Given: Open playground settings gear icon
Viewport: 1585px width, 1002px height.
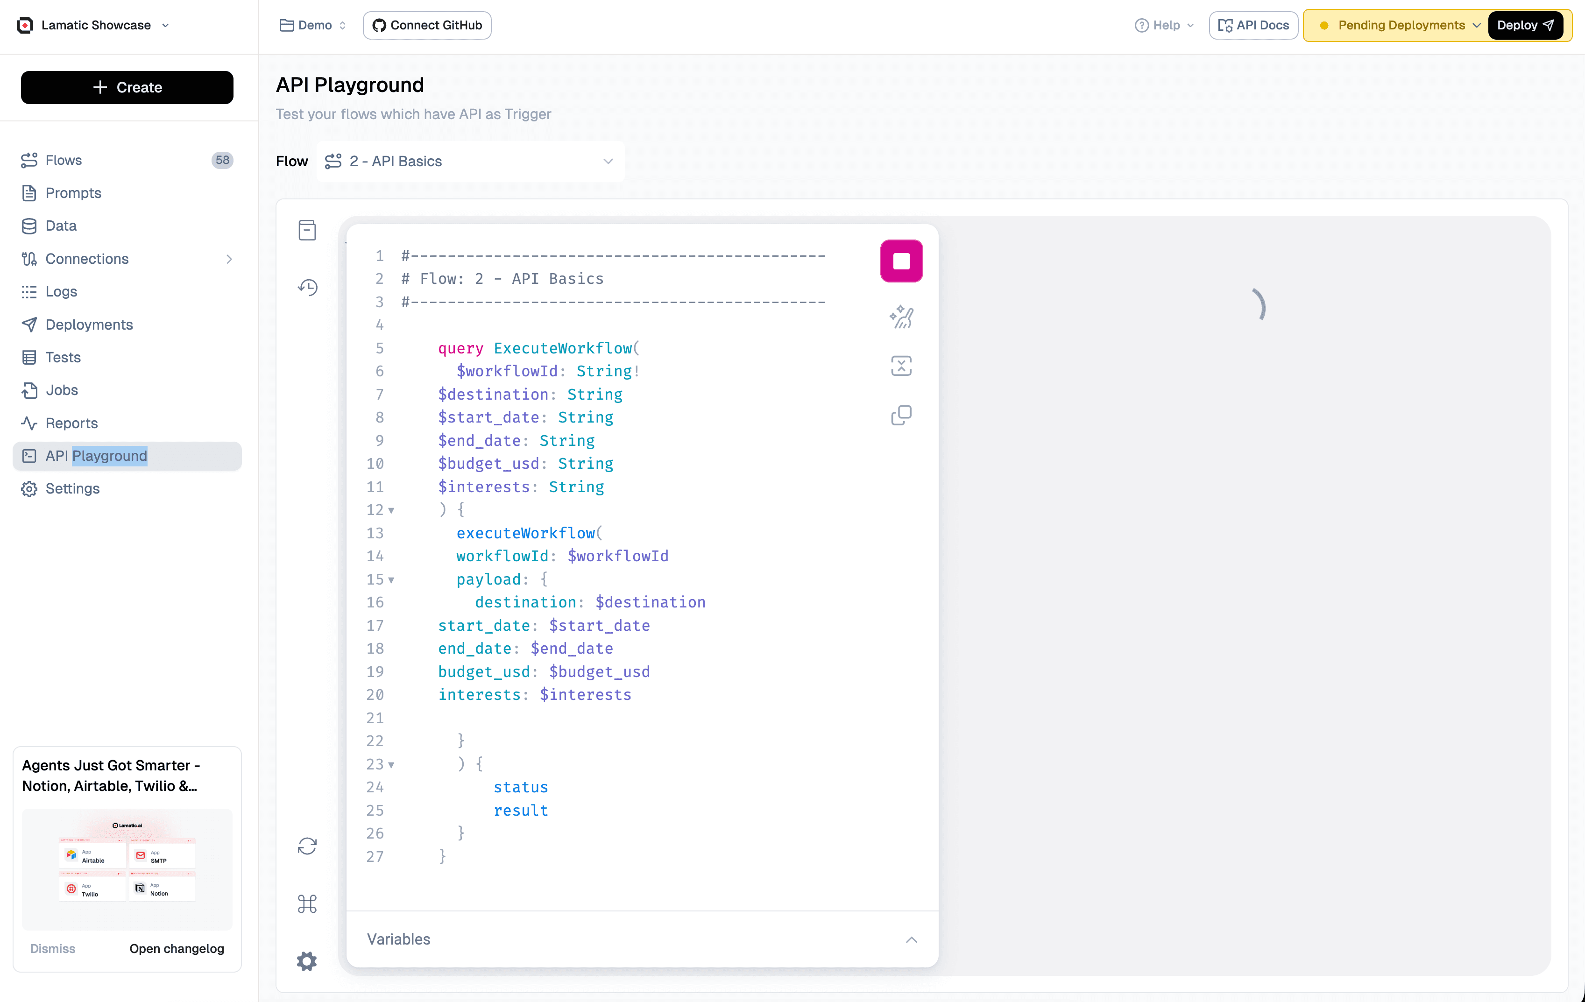Looking at the screenshot, I should [307, 961].
